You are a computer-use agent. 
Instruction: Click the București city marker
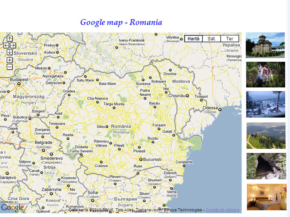[141, 159]
